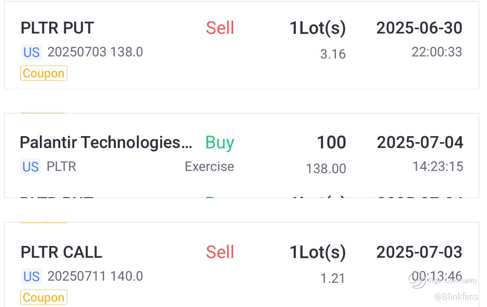The width and height of the screenshot is (487, 307).
Task: Tap the Coupon tag under PLTR PUT
Action: (44, 73)
